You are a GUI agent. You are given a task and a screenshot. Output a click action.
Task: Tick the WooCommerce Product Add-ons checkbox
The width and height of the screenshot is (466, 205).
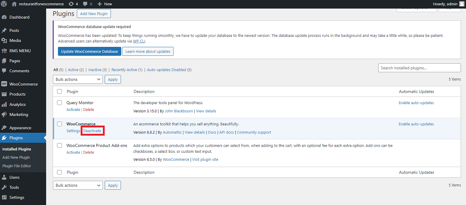pos(60,146)
